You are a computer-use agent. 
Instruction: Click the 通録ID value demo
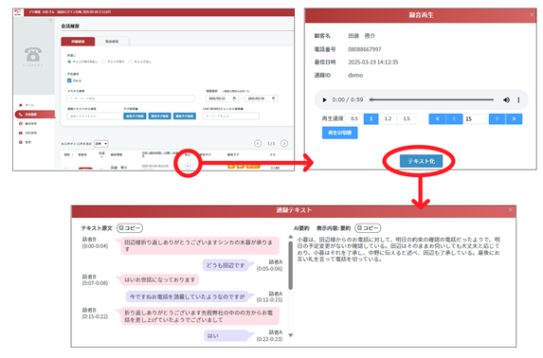[355, 75]
